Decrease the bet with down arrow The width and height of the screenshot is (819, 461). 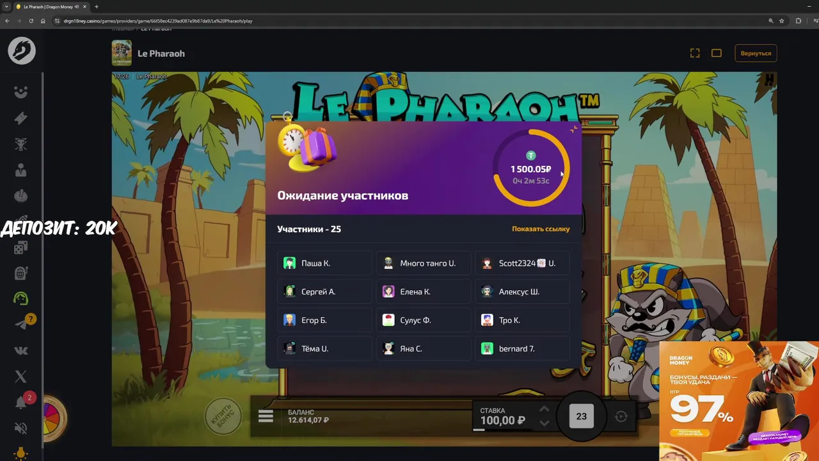pos(544,423)
